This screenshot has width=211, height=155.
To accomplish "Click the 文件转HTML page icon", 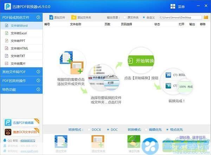I will 6,48.
